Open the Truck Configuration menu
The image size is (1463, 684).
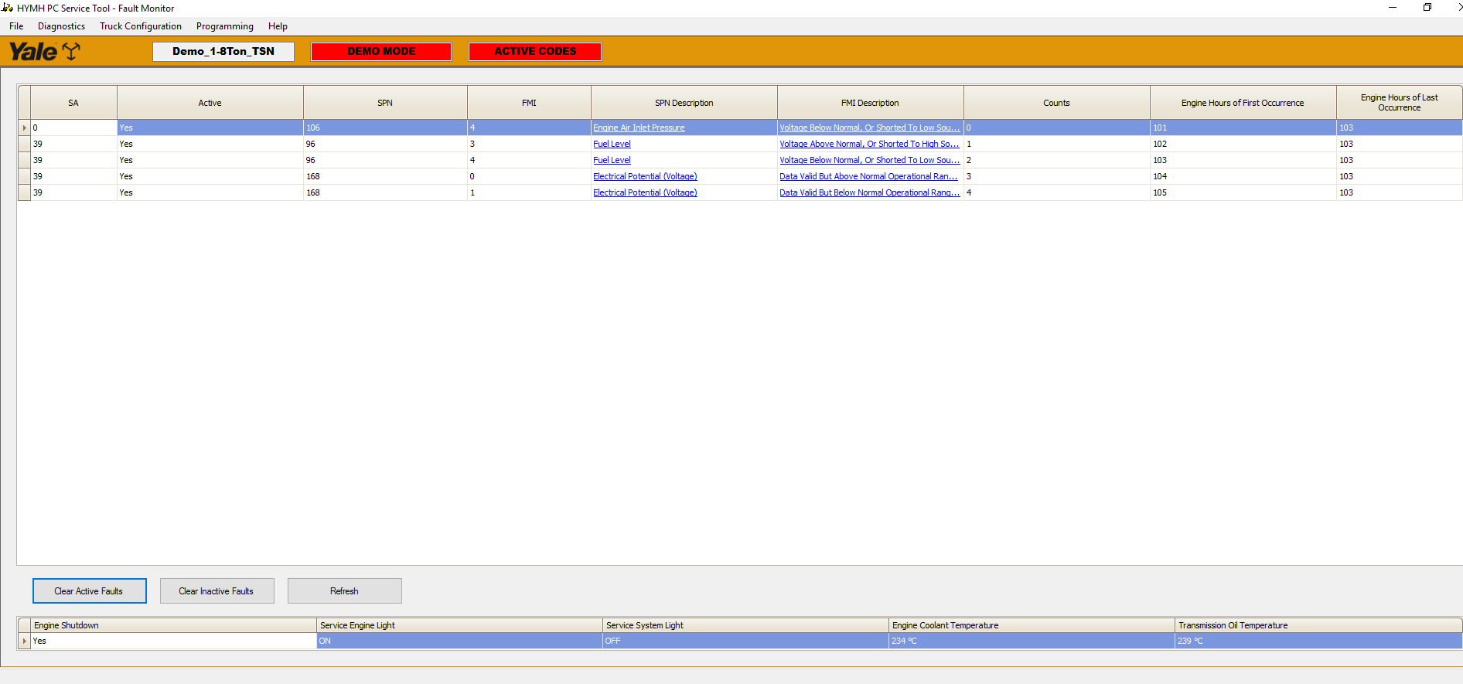pyautogui.click(x=141, y=26)
